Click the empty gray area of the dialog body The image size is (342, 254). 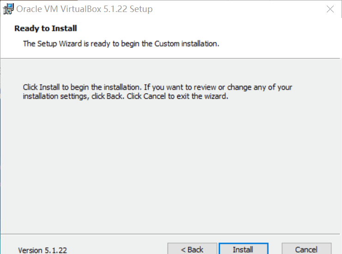click(x=171, y=171)
